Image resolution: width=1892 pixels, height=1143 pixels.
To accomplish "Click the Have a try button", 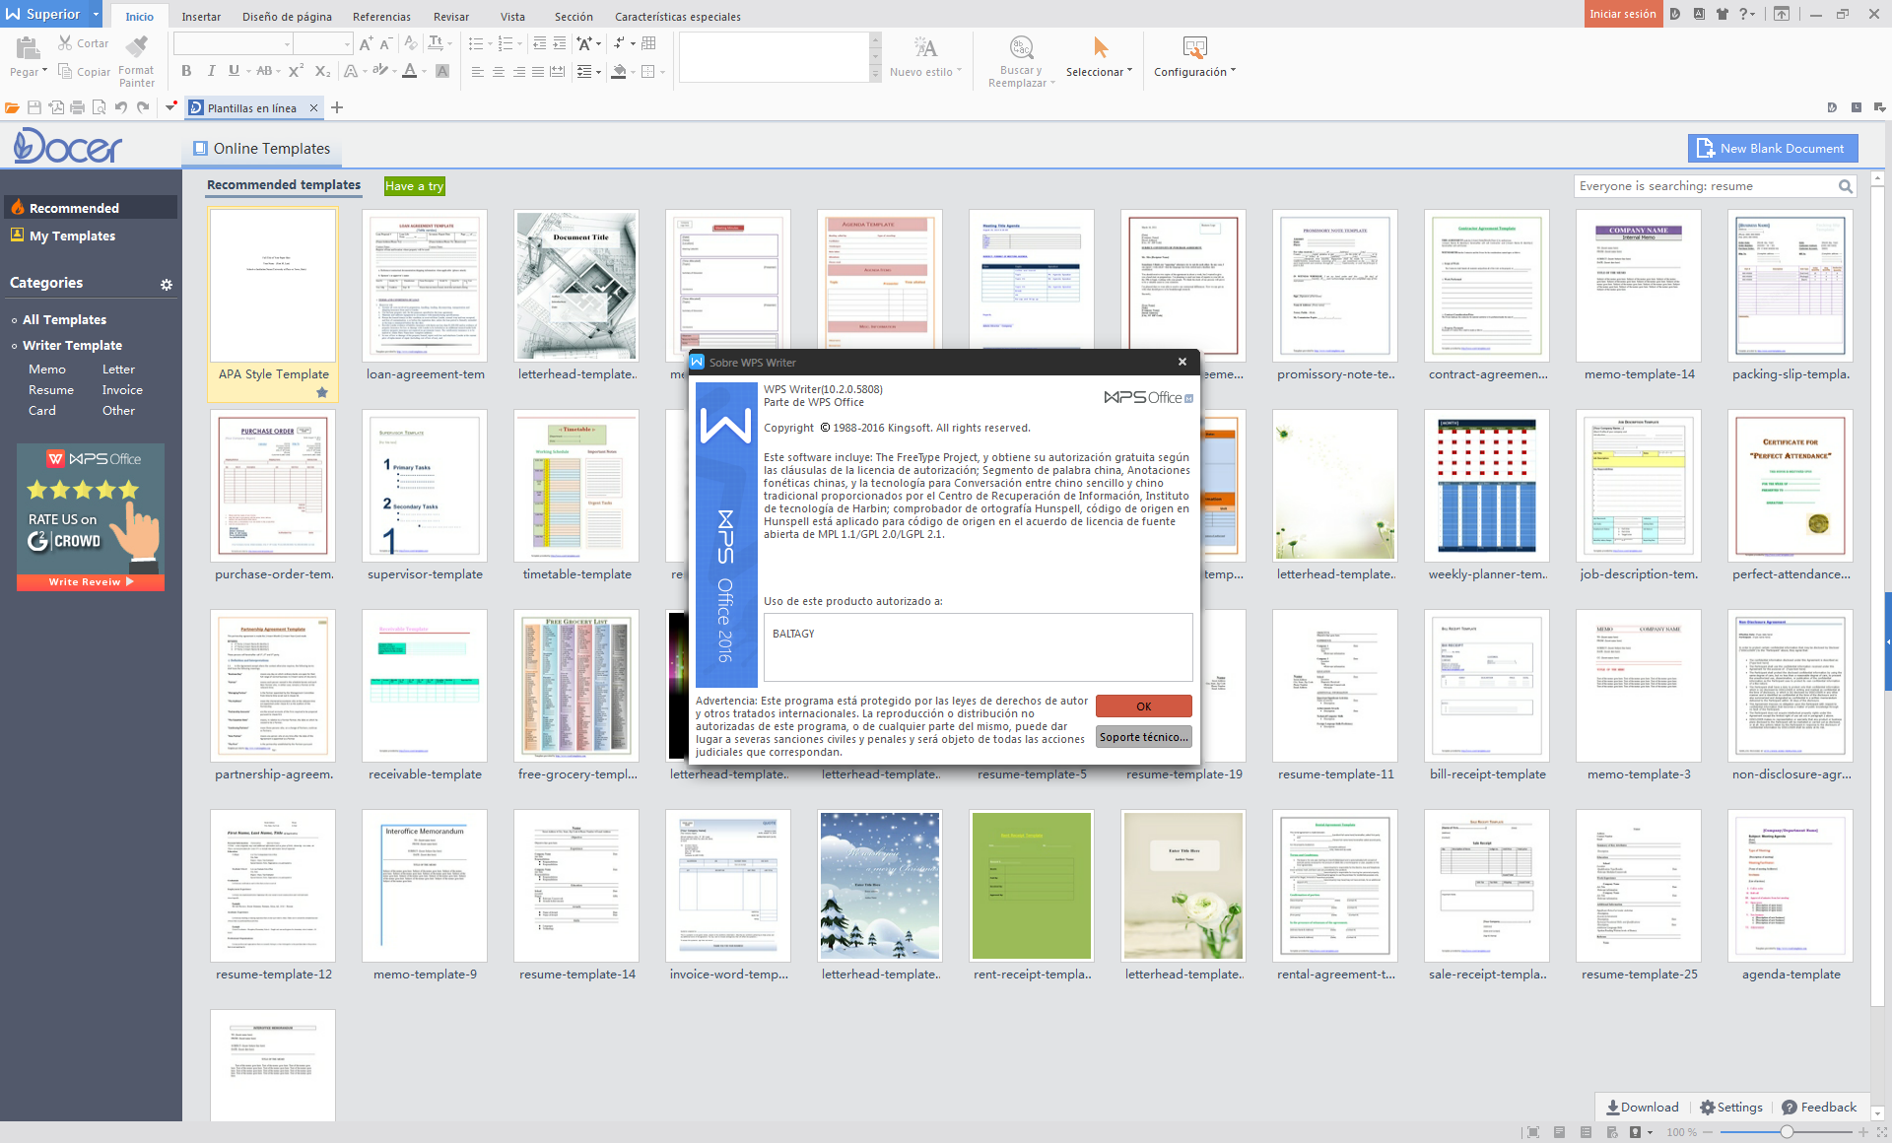I will (415, 186).
